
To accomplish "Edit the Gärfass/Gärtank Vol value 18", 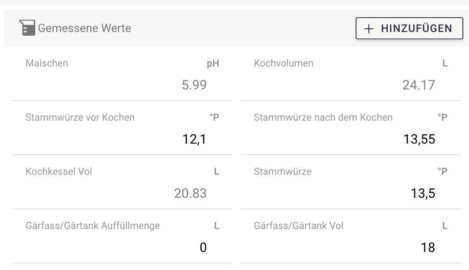I will coord(428,247).
